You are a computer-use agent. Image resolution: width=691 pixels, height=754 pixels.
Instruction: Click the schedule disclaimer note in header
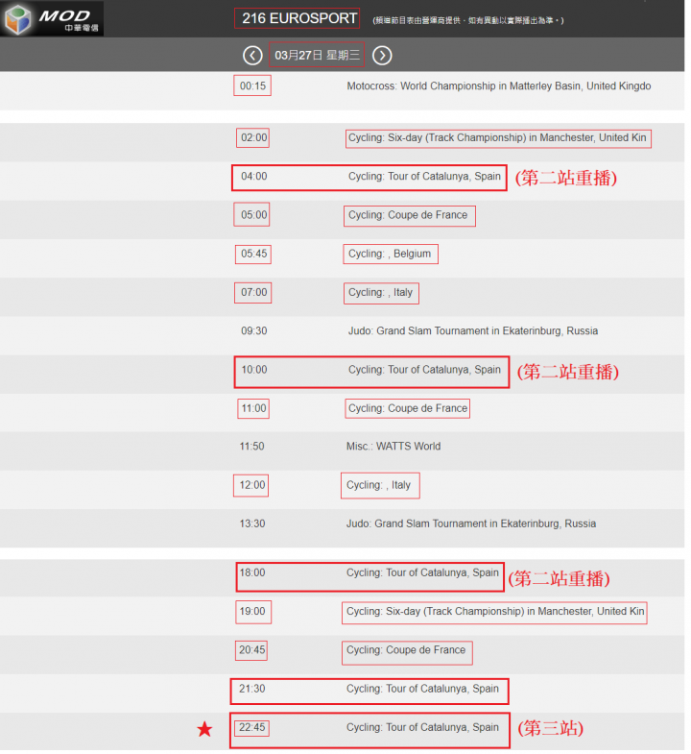pyautogui.click(x=468, y=20)
